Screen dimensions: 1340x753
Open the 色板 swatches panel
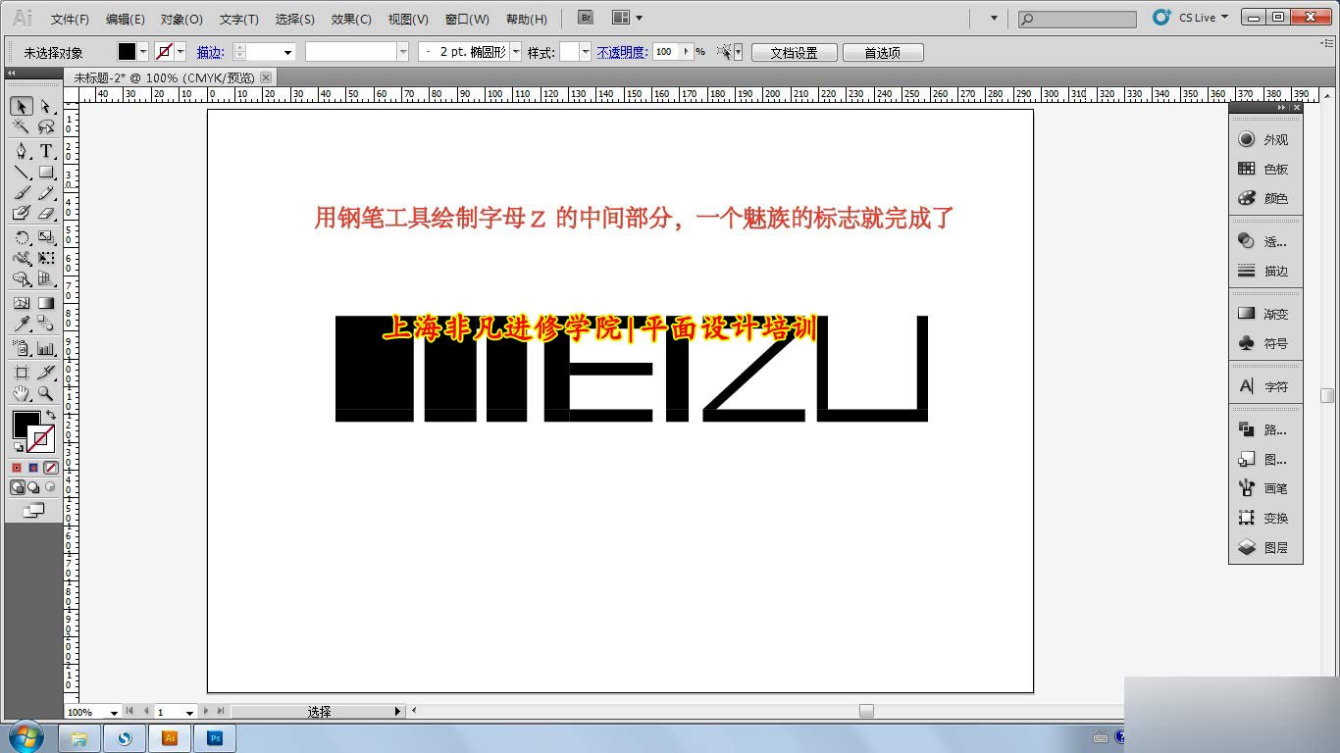coord(1264,170)
